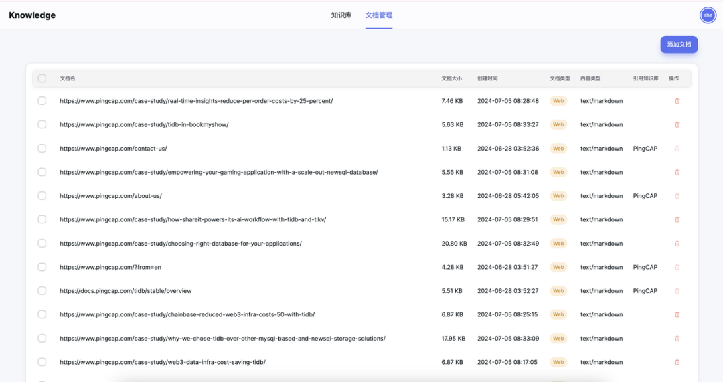Screen dimensions: 723x382
Task: Click the trash icon for ?from=en row
Action: pyautogui.click(x=677, y=267)
